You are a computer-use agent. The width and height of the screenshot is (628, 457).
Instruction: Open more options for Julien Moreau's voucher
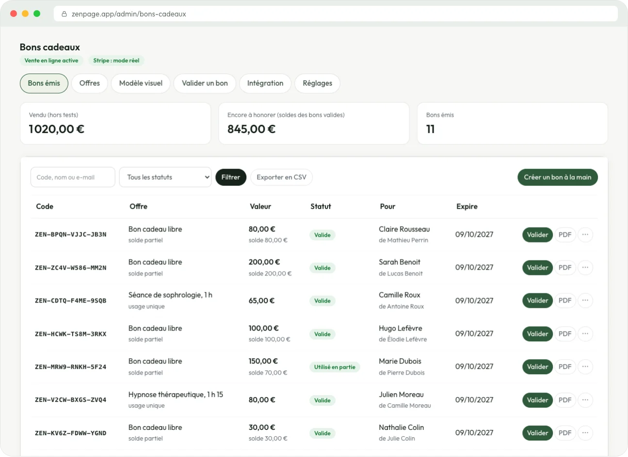click(585, 400)
